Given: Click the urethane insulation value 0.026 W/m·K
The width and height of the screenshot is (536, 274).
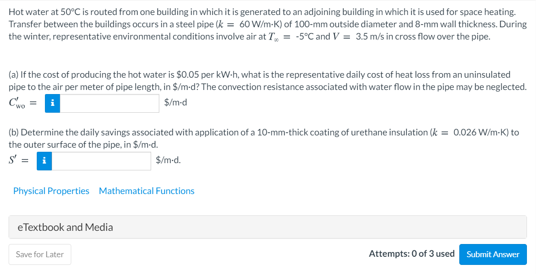Looking at the screenshot, I should [481, 132].
